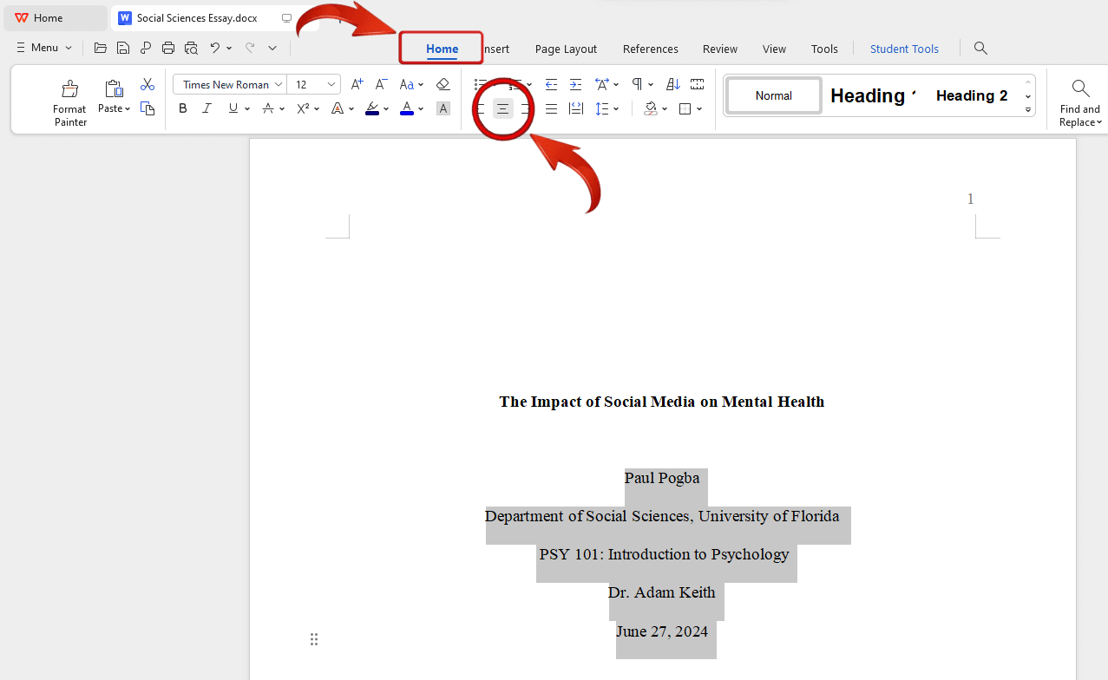Expand the font size 12 dropdown
This screenshot has height=680, width=1108.
tap(331, 84)
